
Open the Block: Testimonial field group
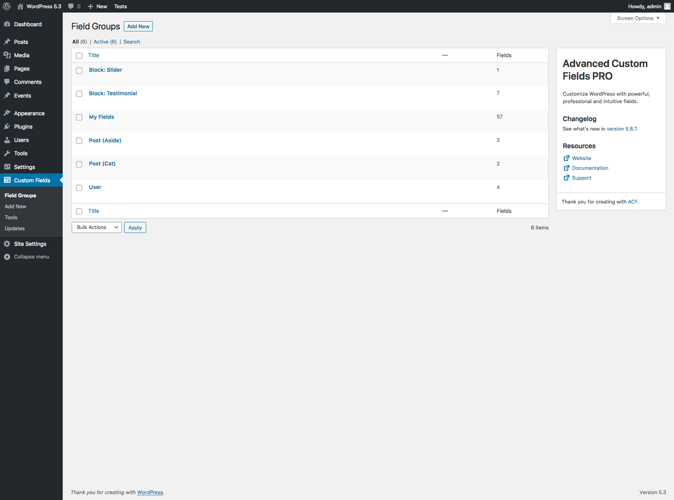[113, 93]
